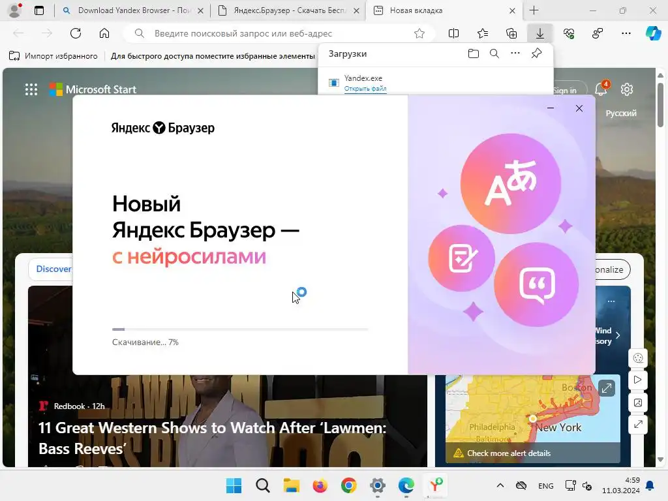
Task: Open downloads folder from Загрузки panel
Action: 474,53
